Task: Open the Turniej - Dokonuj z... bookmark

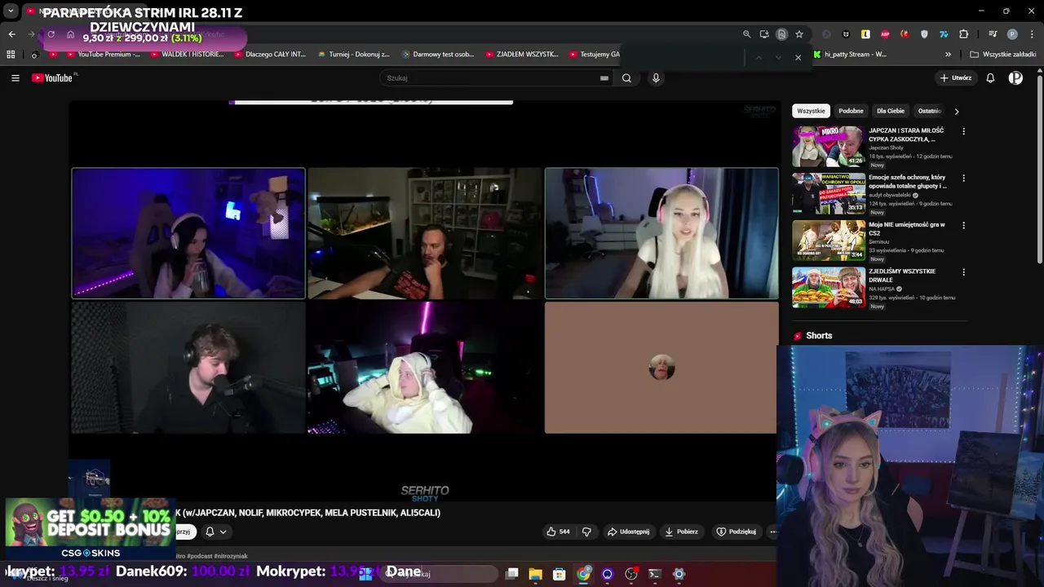Action: tap(353, 55)
